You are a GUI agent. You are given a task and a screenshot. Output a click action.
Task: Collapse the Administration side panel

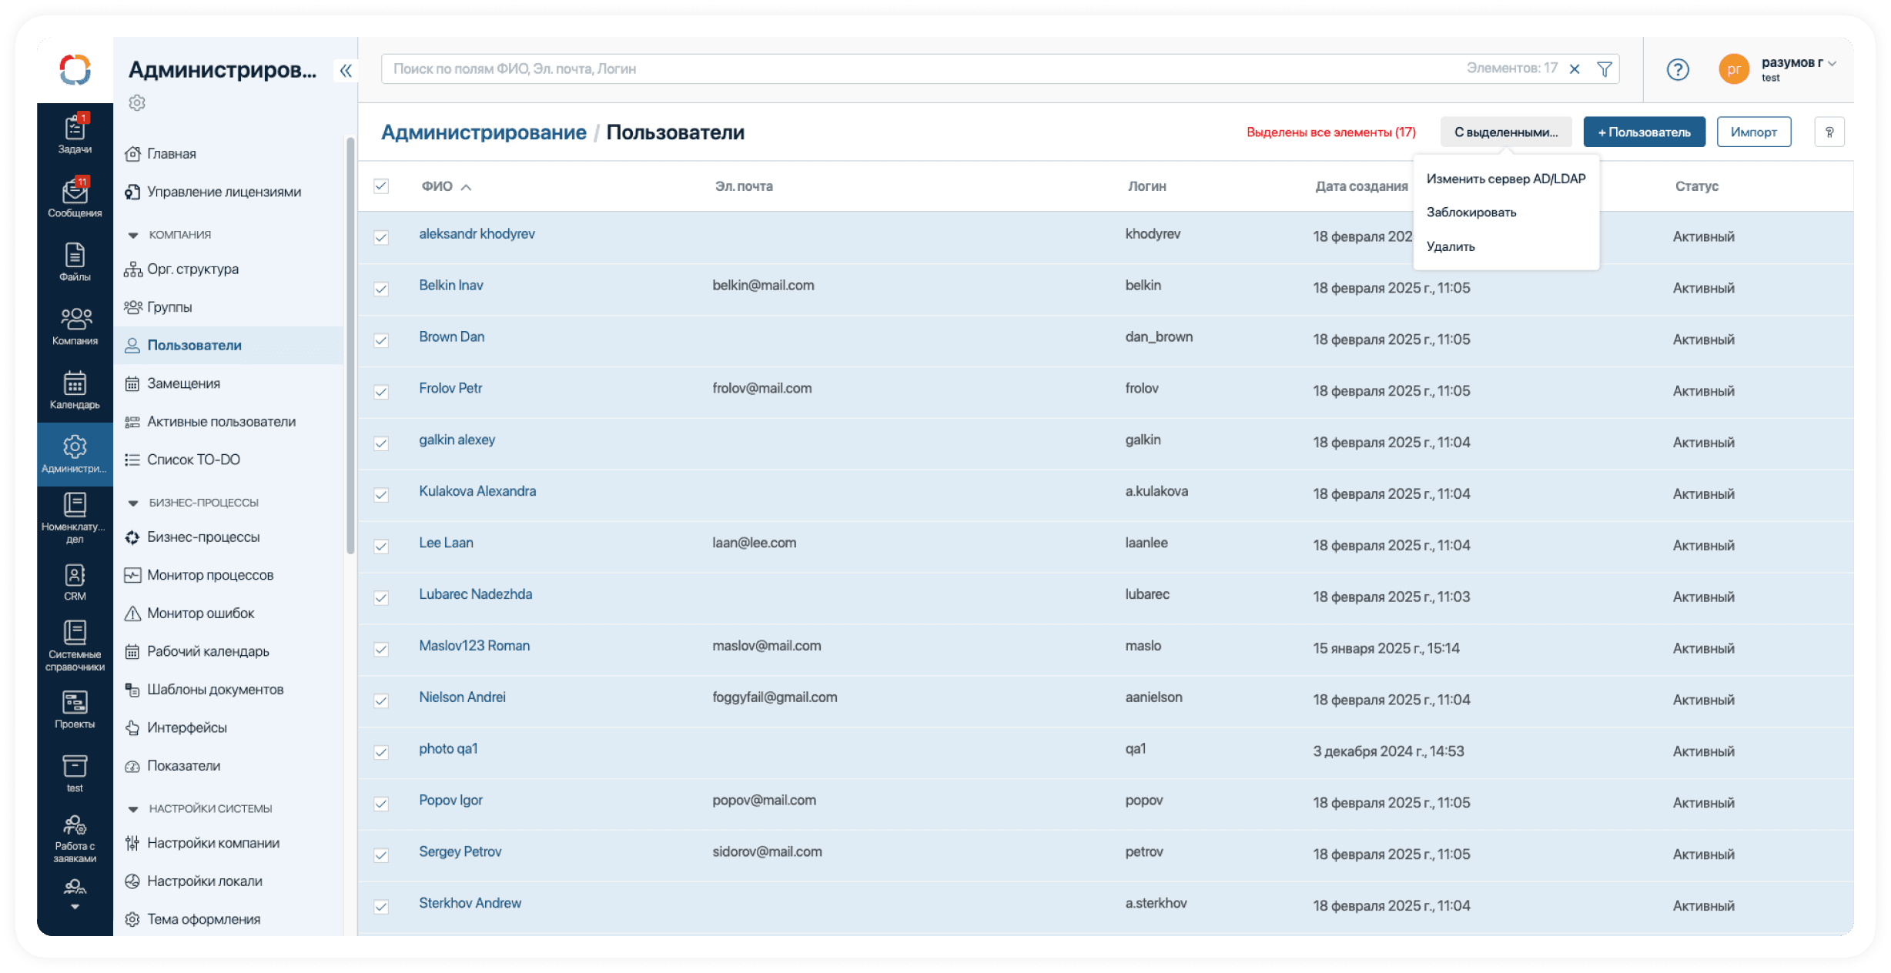(346, 71)
